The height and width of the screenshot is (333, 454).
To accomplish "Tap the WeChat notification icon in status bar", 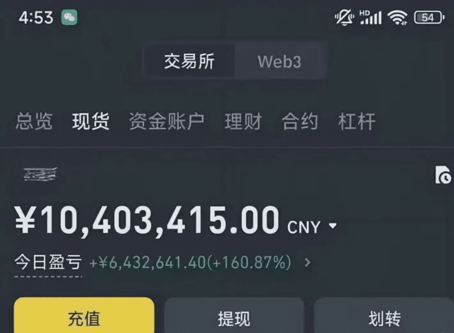I will pyautogui.click(x=70, y=17).
